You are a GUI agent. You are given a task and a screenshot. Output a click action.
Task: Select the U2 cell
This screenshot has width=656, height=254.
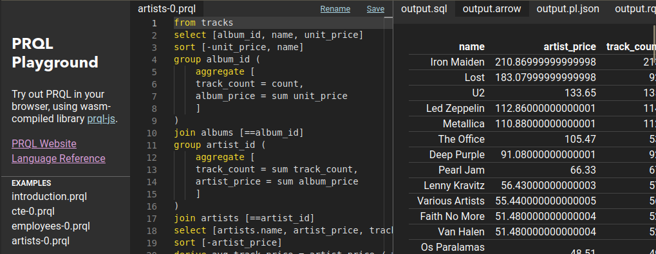478,93
